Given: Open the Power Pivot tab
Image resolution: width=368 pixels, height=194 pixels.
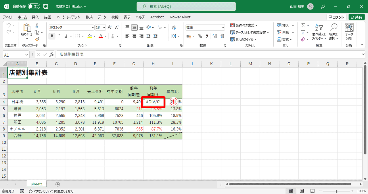Looking at the screenshot, I should 180,17.
